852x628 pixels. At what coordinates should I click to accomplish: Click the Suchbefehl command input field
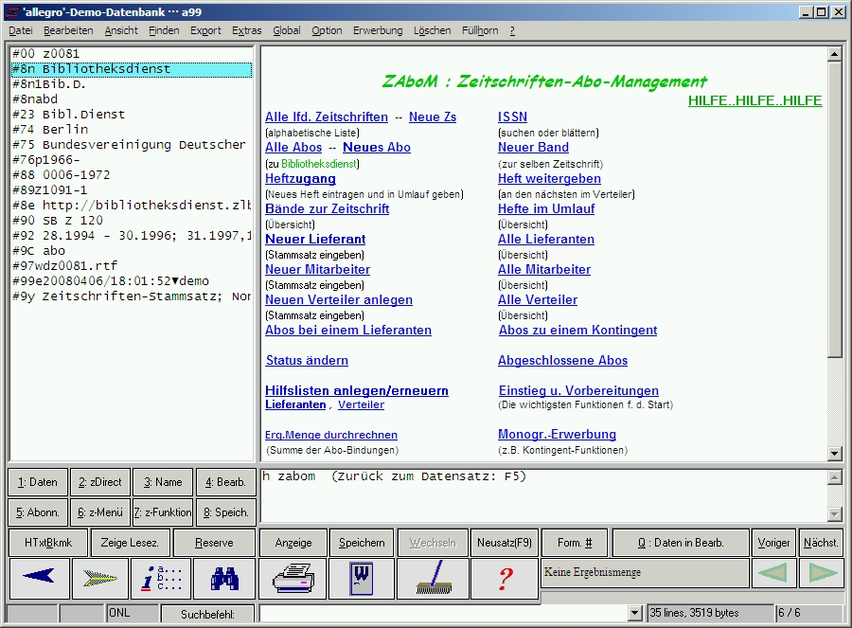pyautogui.click(x=443, y=614)
